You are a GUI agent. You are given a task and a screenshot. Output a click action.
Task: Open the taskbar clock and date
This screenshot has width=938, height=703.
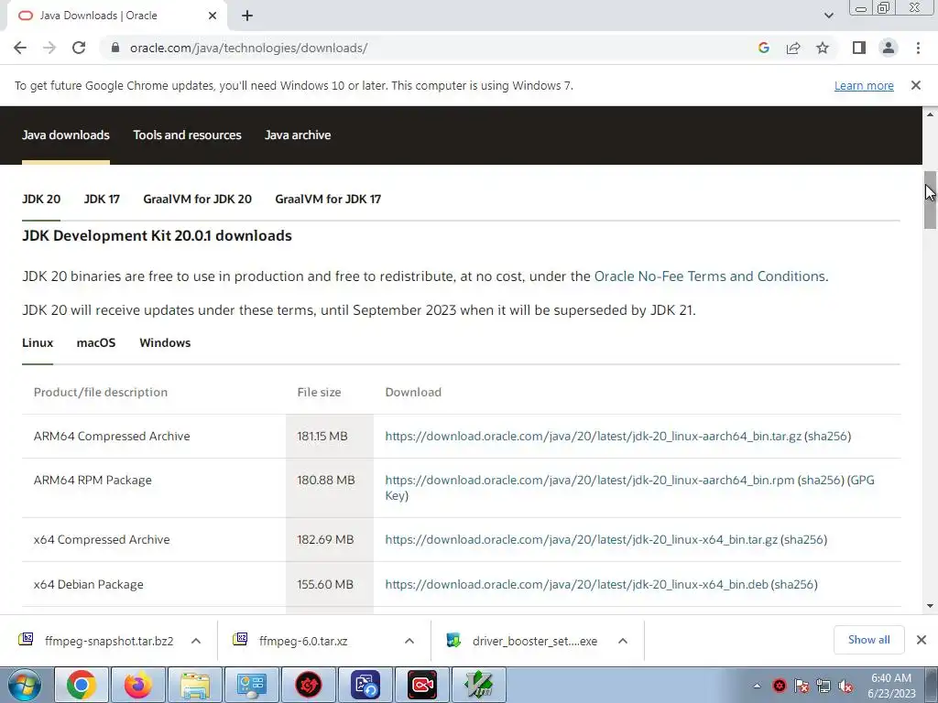coord(891,686)
